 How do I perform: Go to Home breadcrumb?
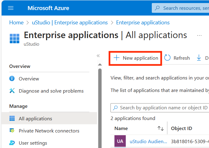(x=17, y=23)
